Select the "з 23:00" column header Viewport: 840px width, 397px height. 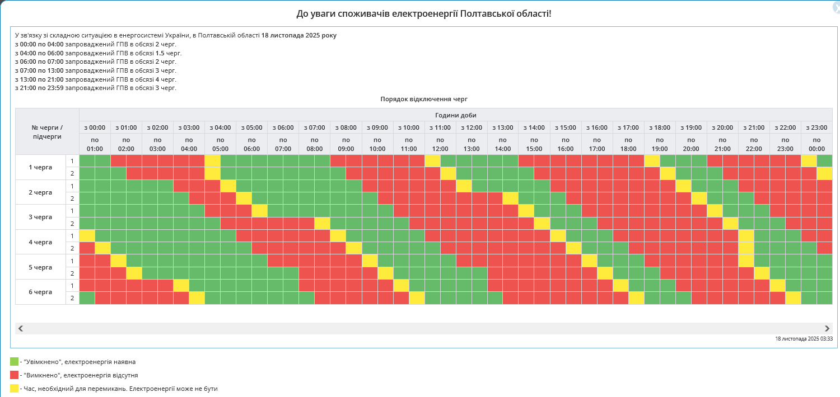(x=816, y=127)
